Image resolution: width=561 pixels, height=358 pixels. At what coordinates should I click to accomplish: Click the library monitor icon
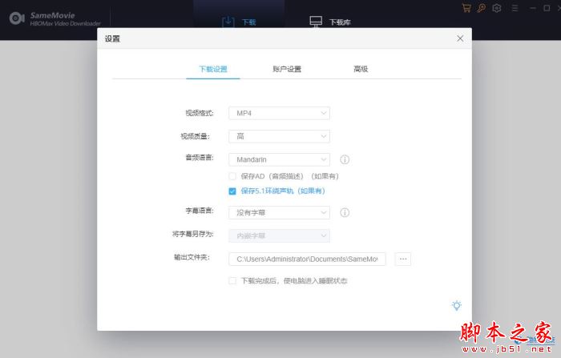tap(316, 22)
